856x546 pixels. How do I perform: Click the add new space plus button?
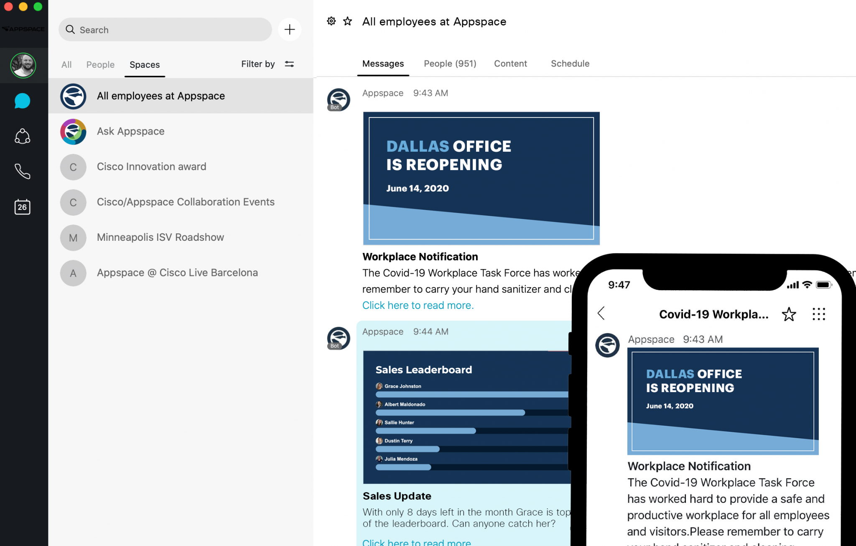tap(288, 29)
